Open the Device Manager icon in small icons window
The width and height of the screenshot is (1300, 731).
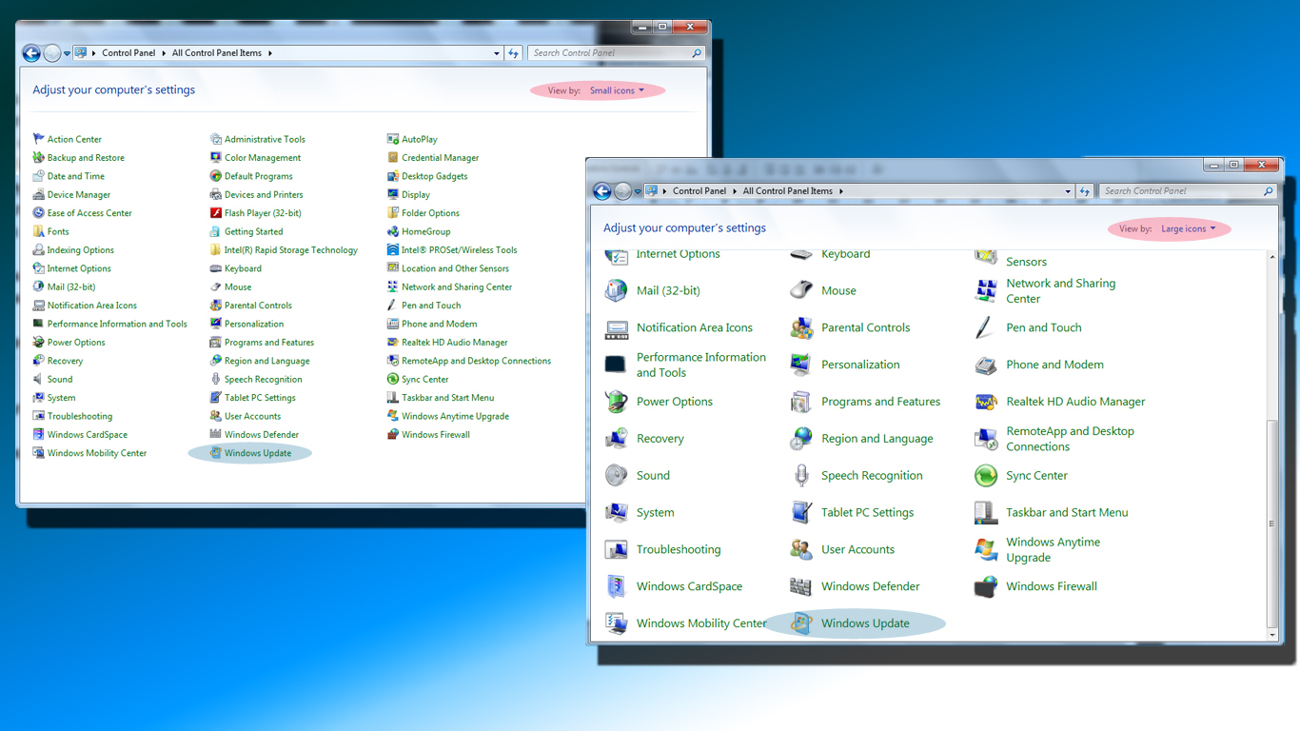tap(39, 194)
